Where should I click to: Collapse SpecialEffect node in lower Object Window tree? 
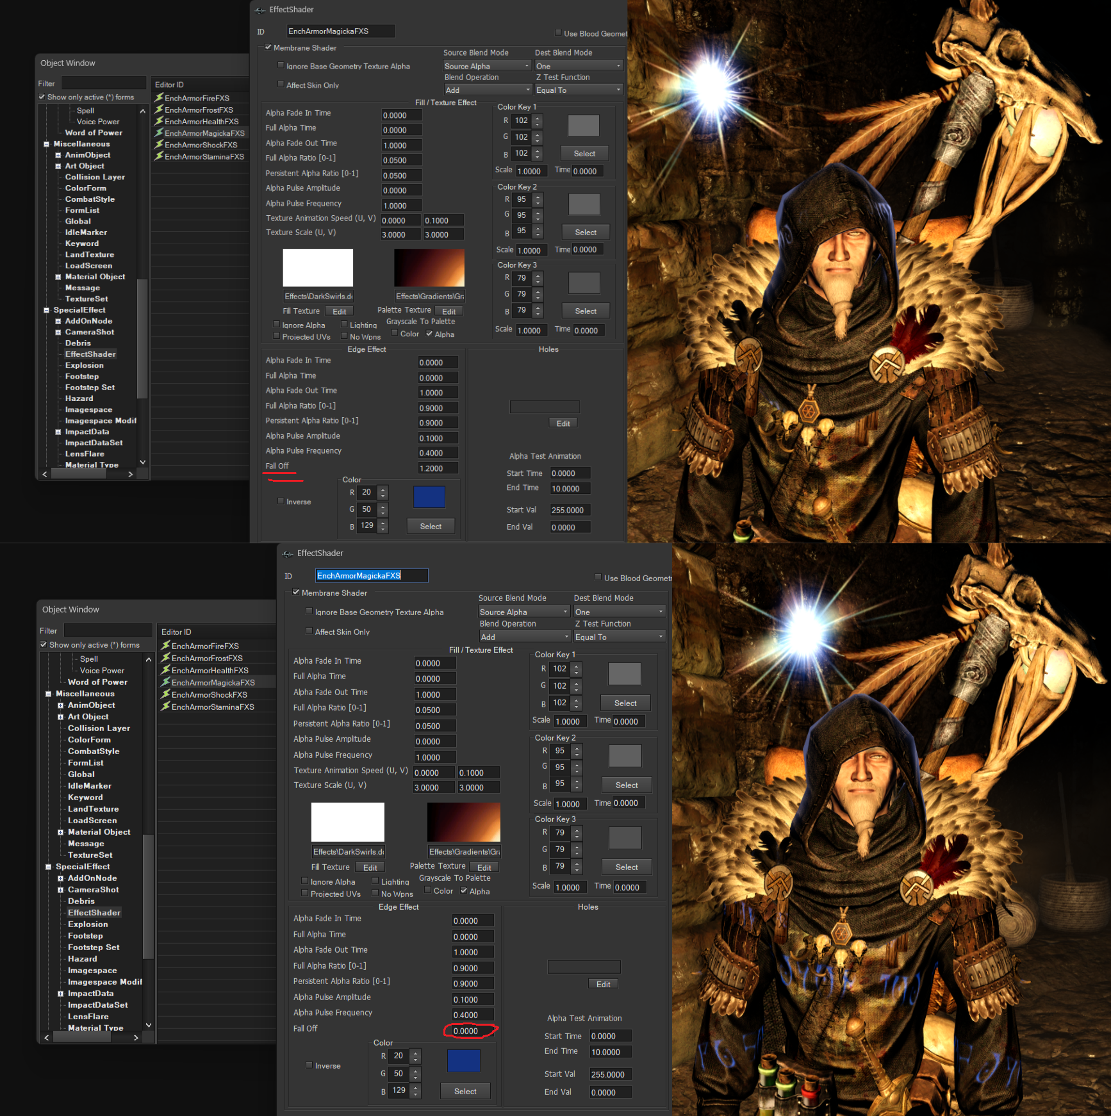pyautogui.click(x=48, y=867)
